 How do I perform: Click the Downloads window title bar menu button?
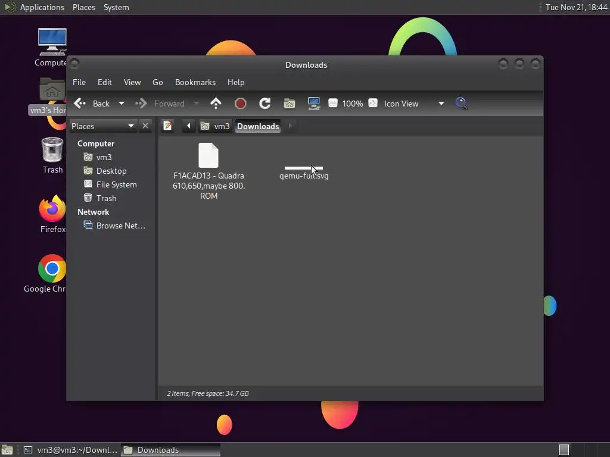[74, 63]
